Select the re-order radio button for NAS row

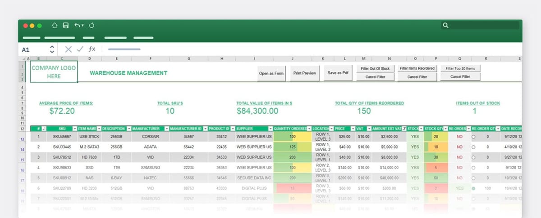click(x=473, y=178)
